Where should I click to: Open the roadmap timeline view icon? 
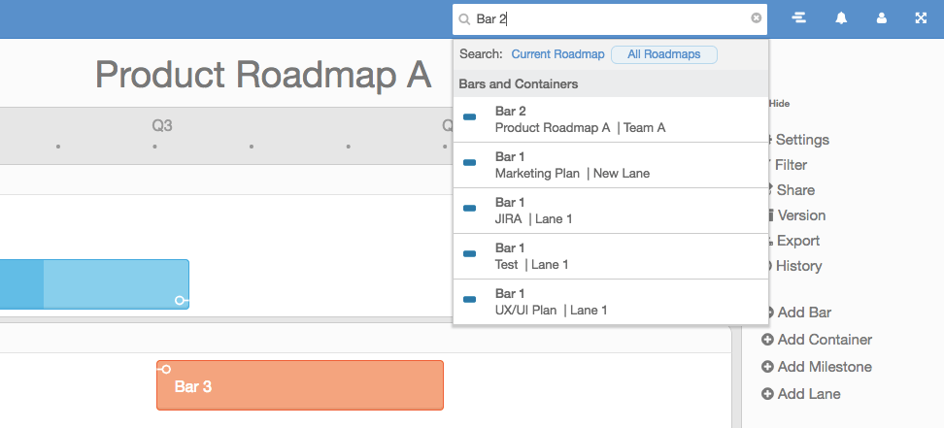(798, 18)
